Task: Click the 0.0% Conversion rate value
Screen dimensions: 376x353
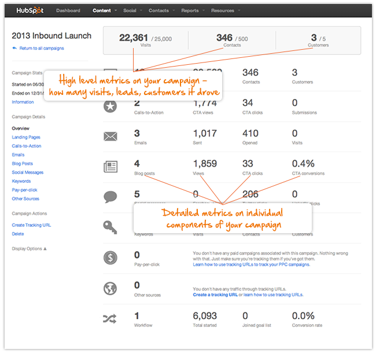Action: click(x=303, y=316)
